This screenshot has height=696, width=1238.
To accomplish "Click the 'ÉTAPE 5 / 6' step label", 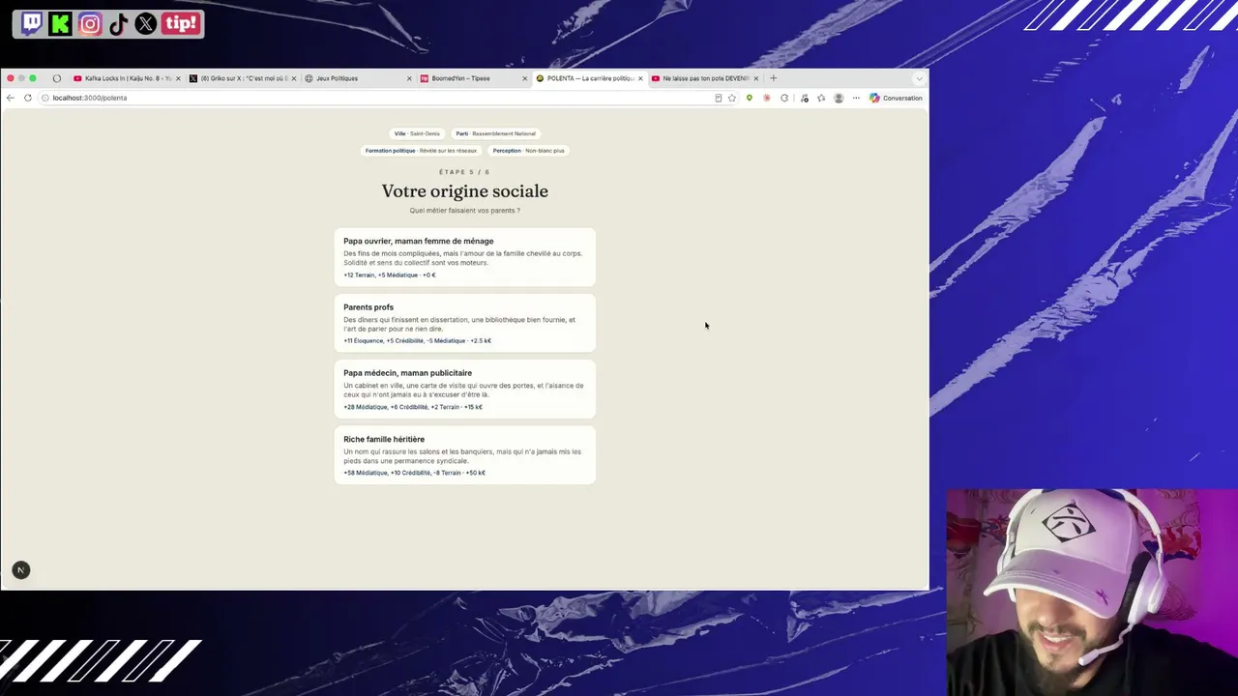I will pos(464,172).
